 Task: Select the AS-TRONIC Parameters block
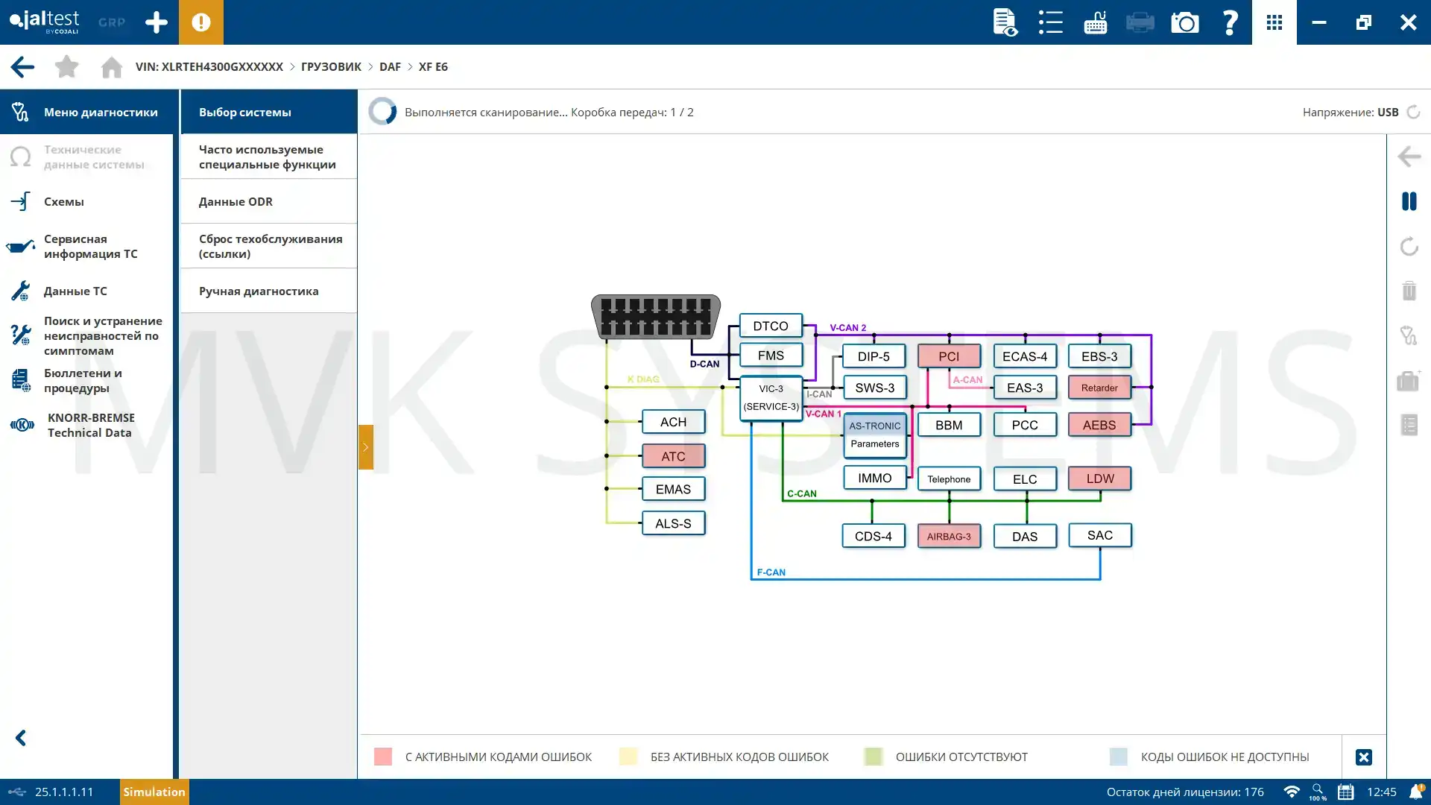(x=875, y=435)
